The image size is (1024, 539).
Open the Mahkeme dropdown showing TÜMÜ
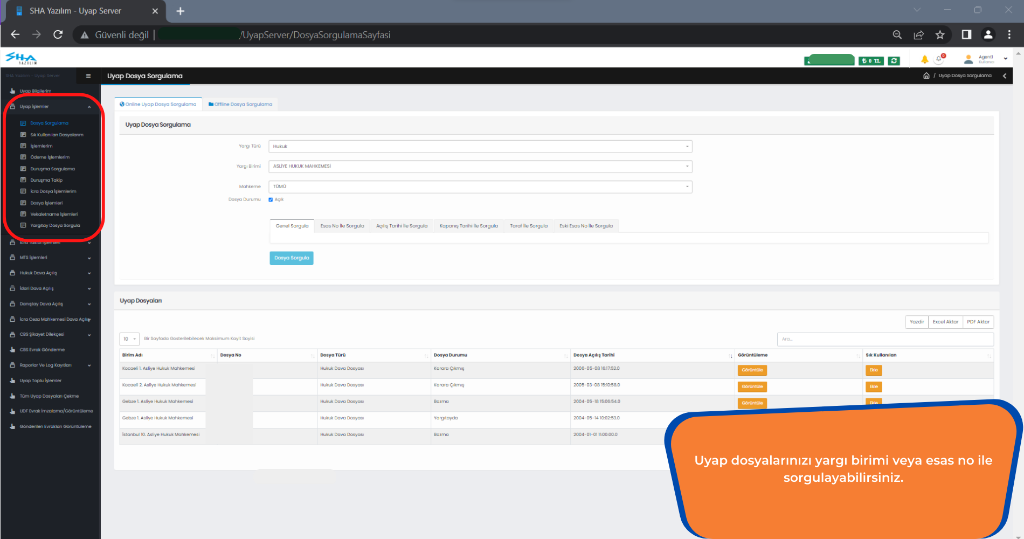(x=480, y=186)
